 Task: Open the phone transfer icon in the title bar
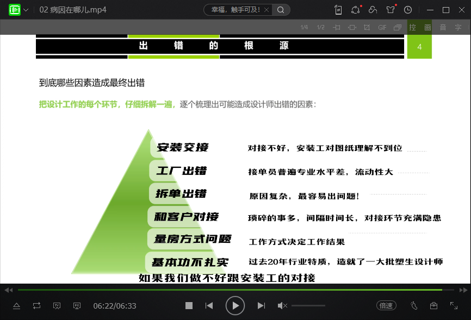338,10
